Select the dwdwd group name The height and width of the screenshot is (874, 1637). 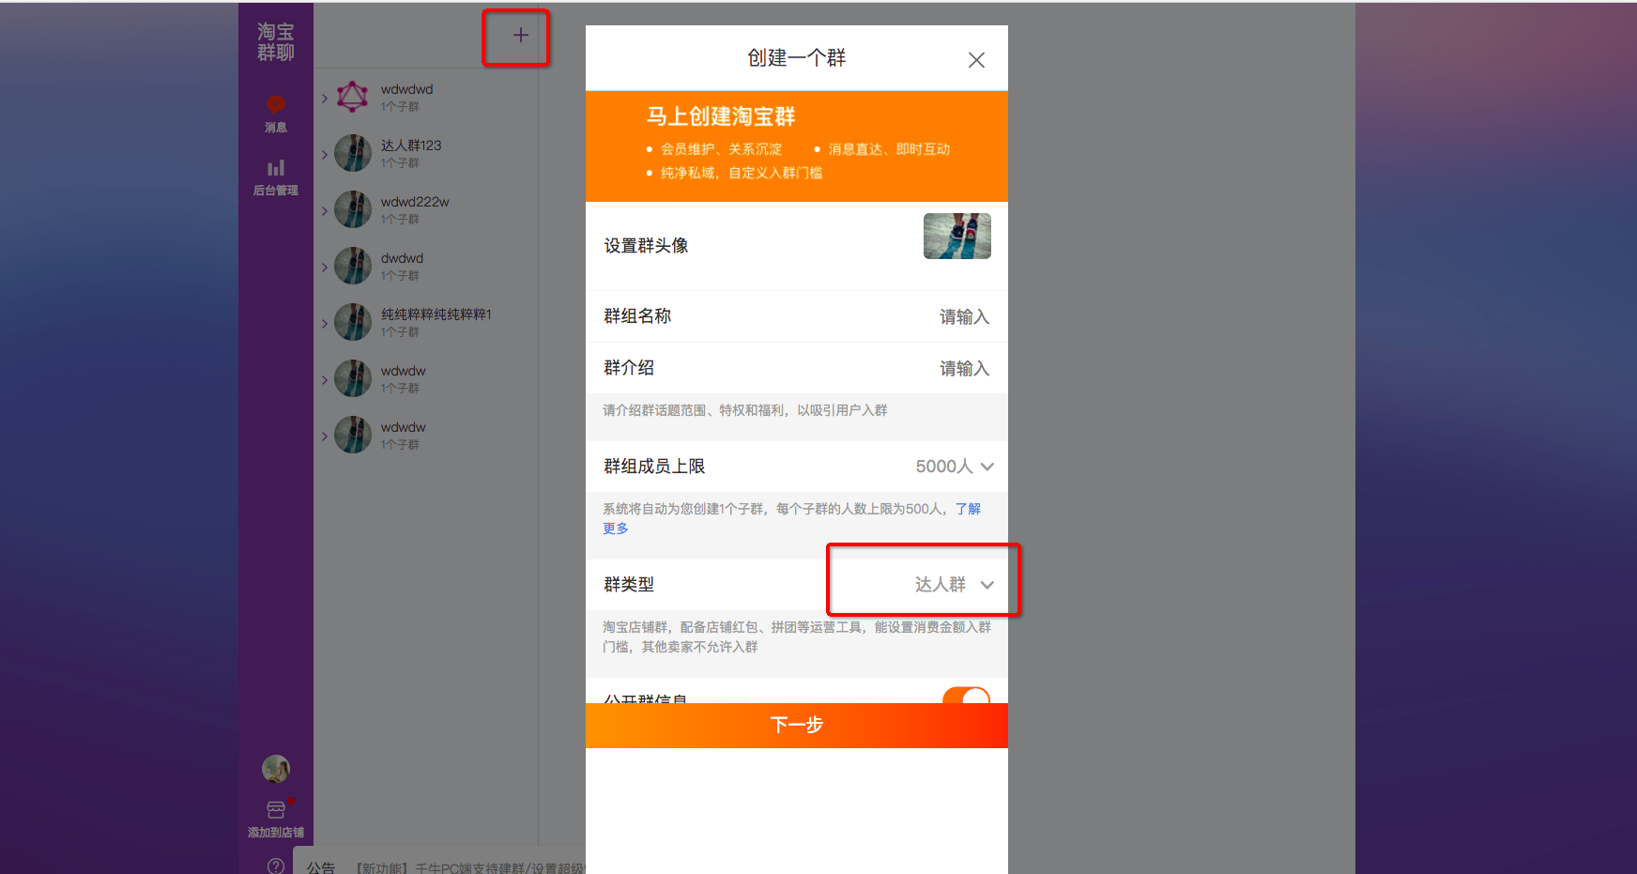(402, 258)
